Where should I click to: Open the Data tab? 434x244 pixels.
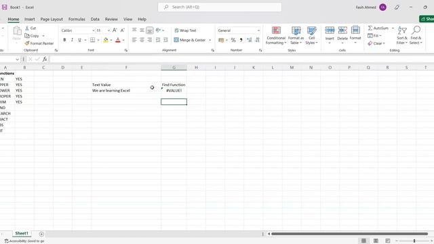coord(95,19)
